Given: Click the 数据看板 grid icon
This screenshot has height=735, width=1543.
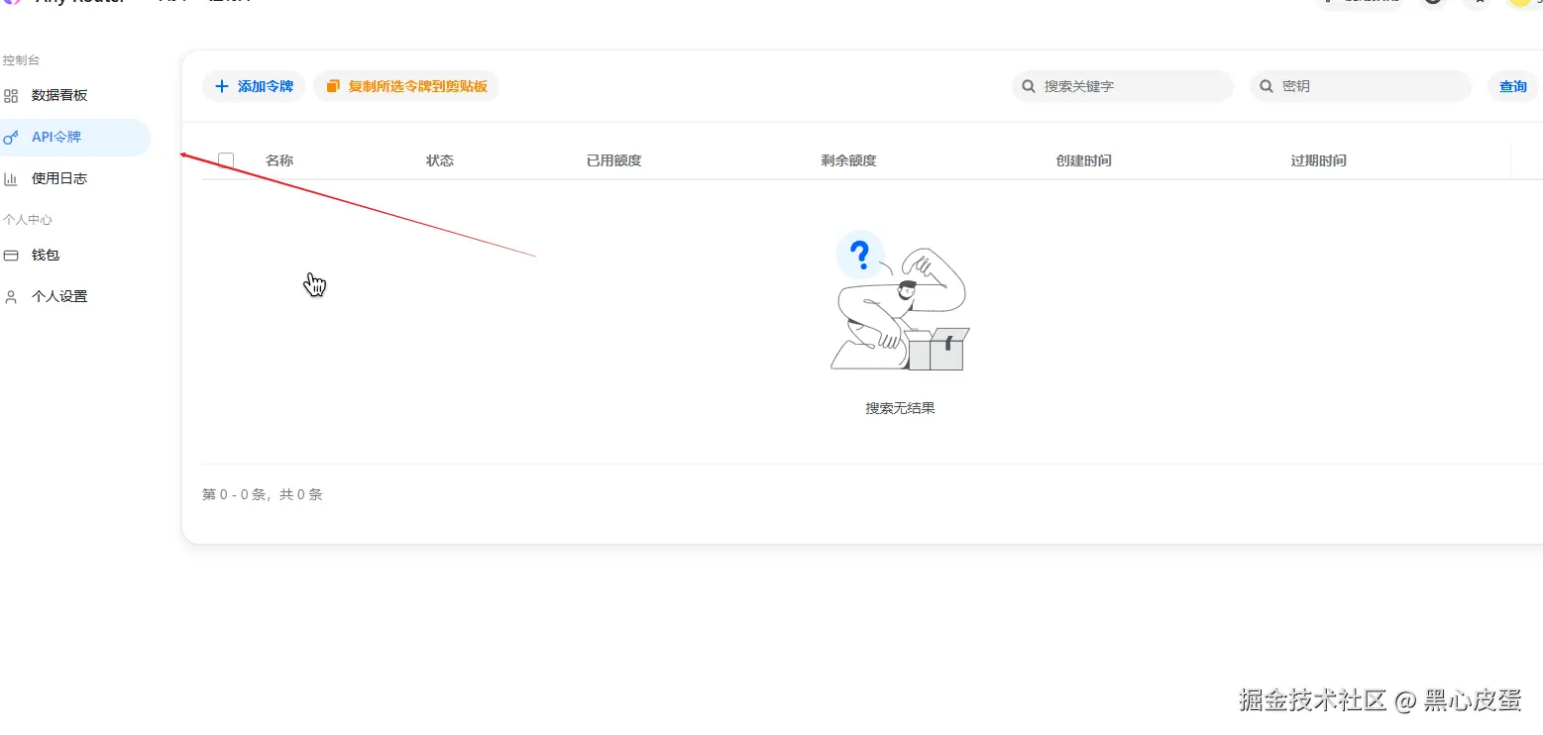Looking at the screenshot, I should point(11,96).
